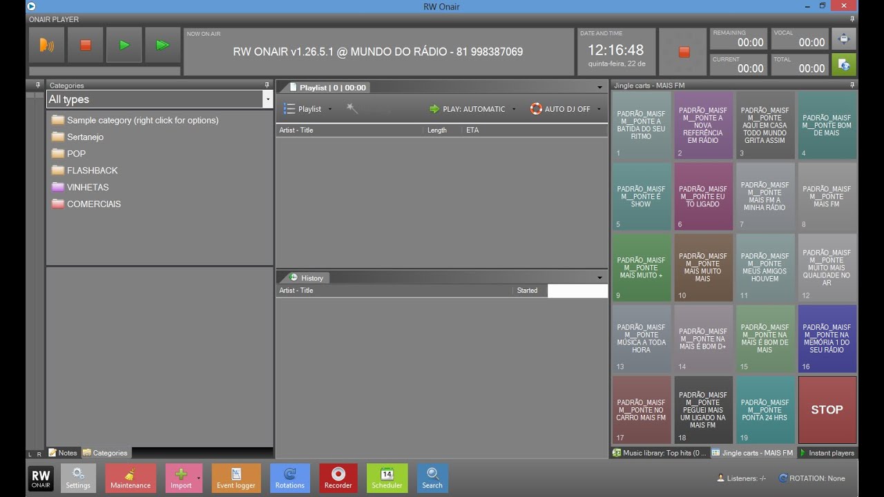Play jingle cart 4 BOM DE MAIS
Screen dimensions: 884x497
coord(827,126)
